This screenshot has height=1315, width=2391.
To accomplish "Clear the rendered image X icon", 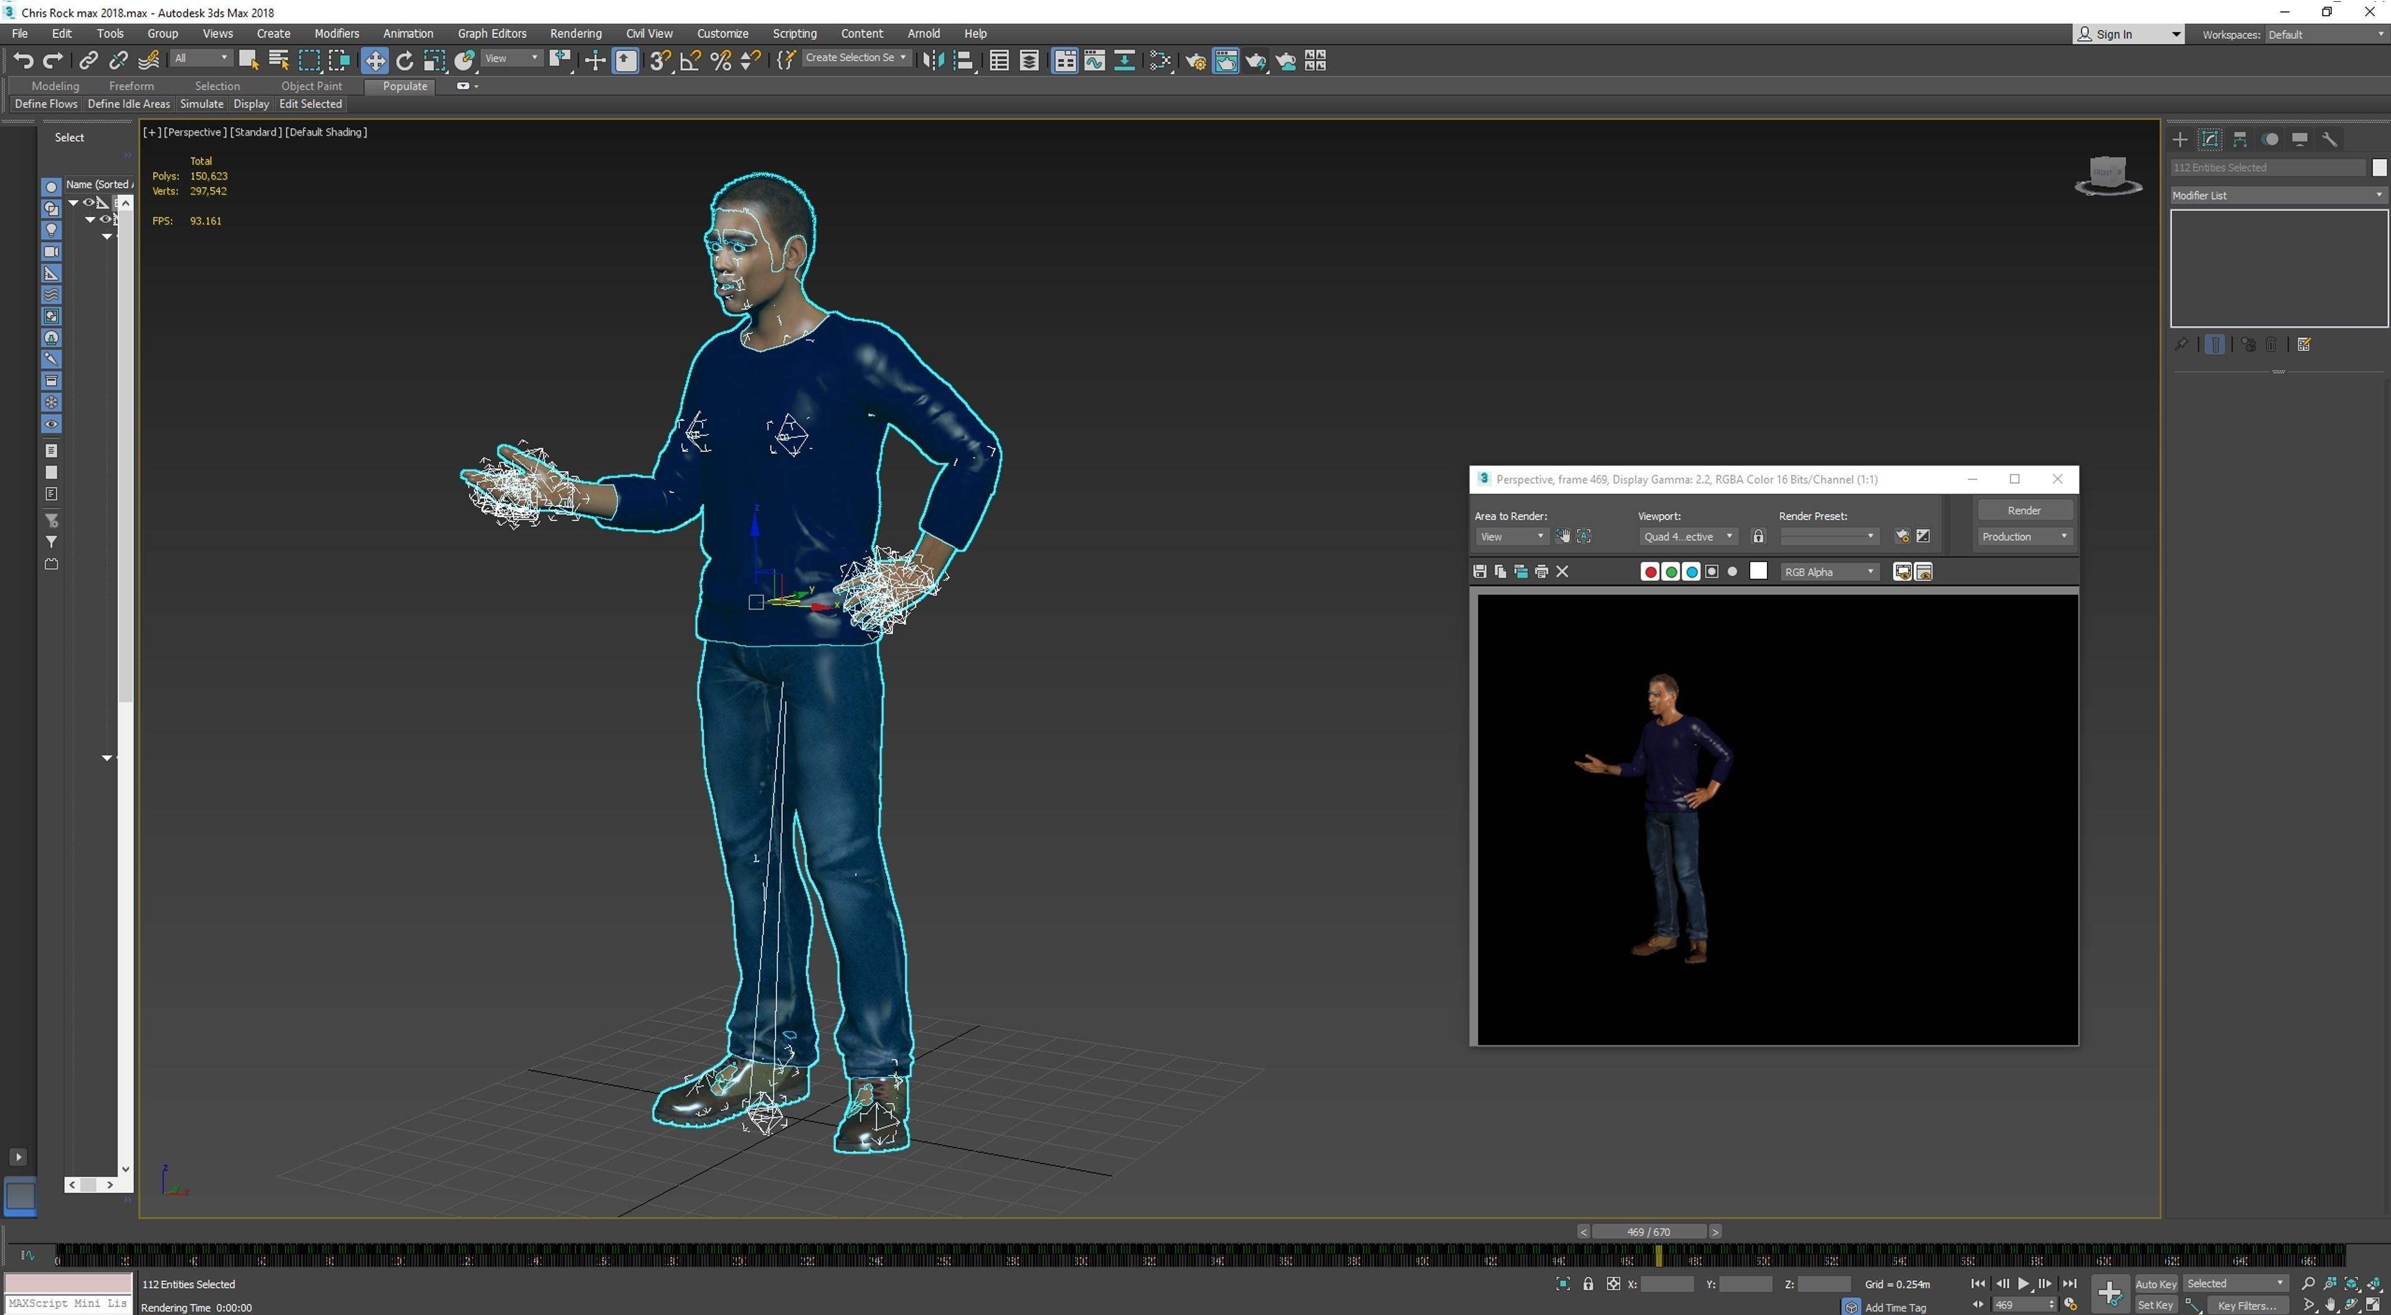I will click(1562, 572).
